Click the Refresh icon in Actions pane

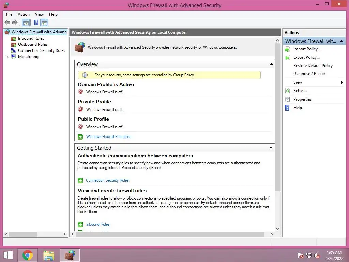(x=287, y=91)
